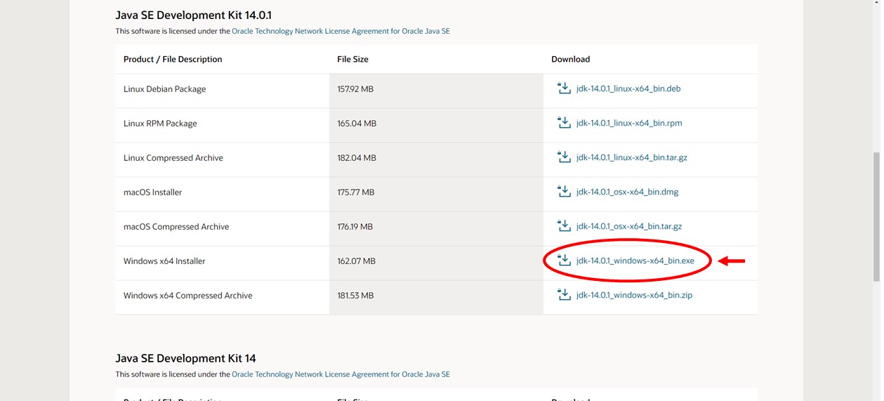Viewport: 884px width, 401px height.
Task: Download jdk-14.0.1_linux-x64_bin.deb link
Action: [628, 88]
